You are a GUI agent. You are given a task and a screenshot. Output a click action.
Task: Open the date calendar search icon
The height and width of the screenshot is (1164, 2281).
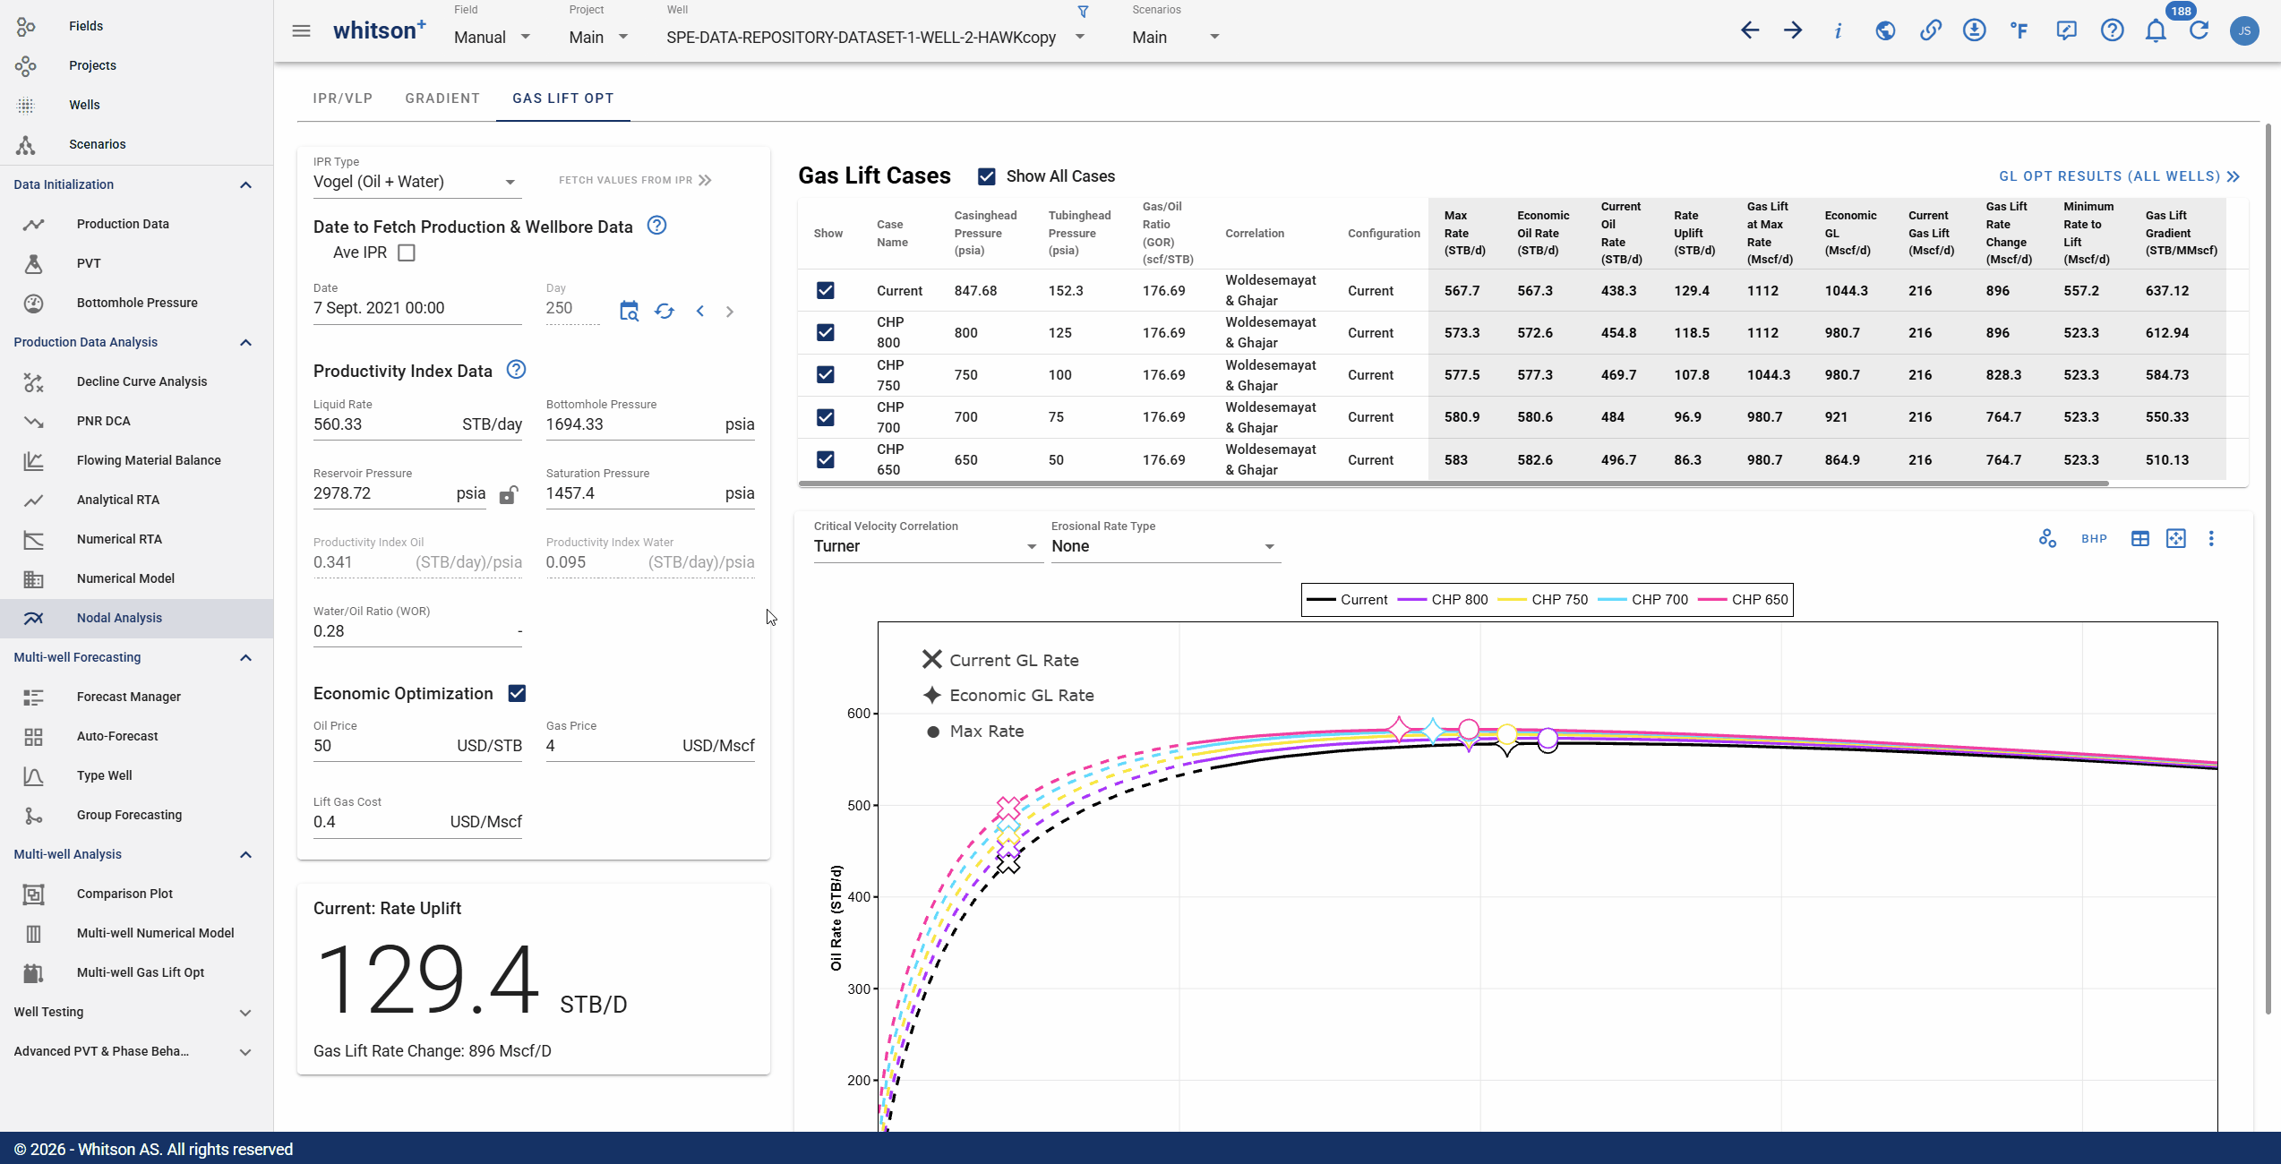pos(629,311)
